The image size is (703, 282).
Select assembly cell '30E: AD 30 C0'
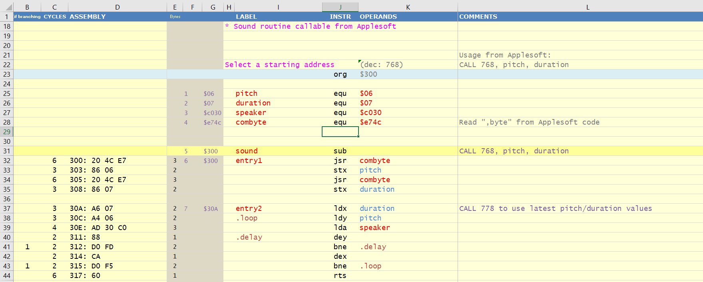pos(98,228)
